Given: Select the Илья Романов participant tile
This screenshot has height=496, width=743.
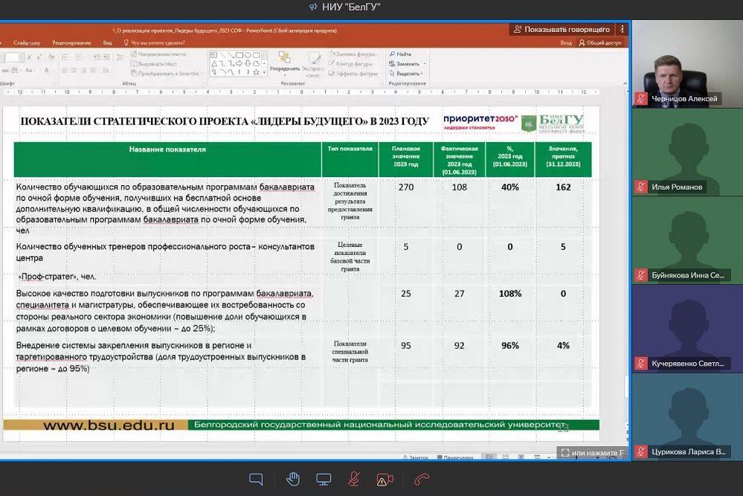Looking at the screenshot, I should (687, 152).
